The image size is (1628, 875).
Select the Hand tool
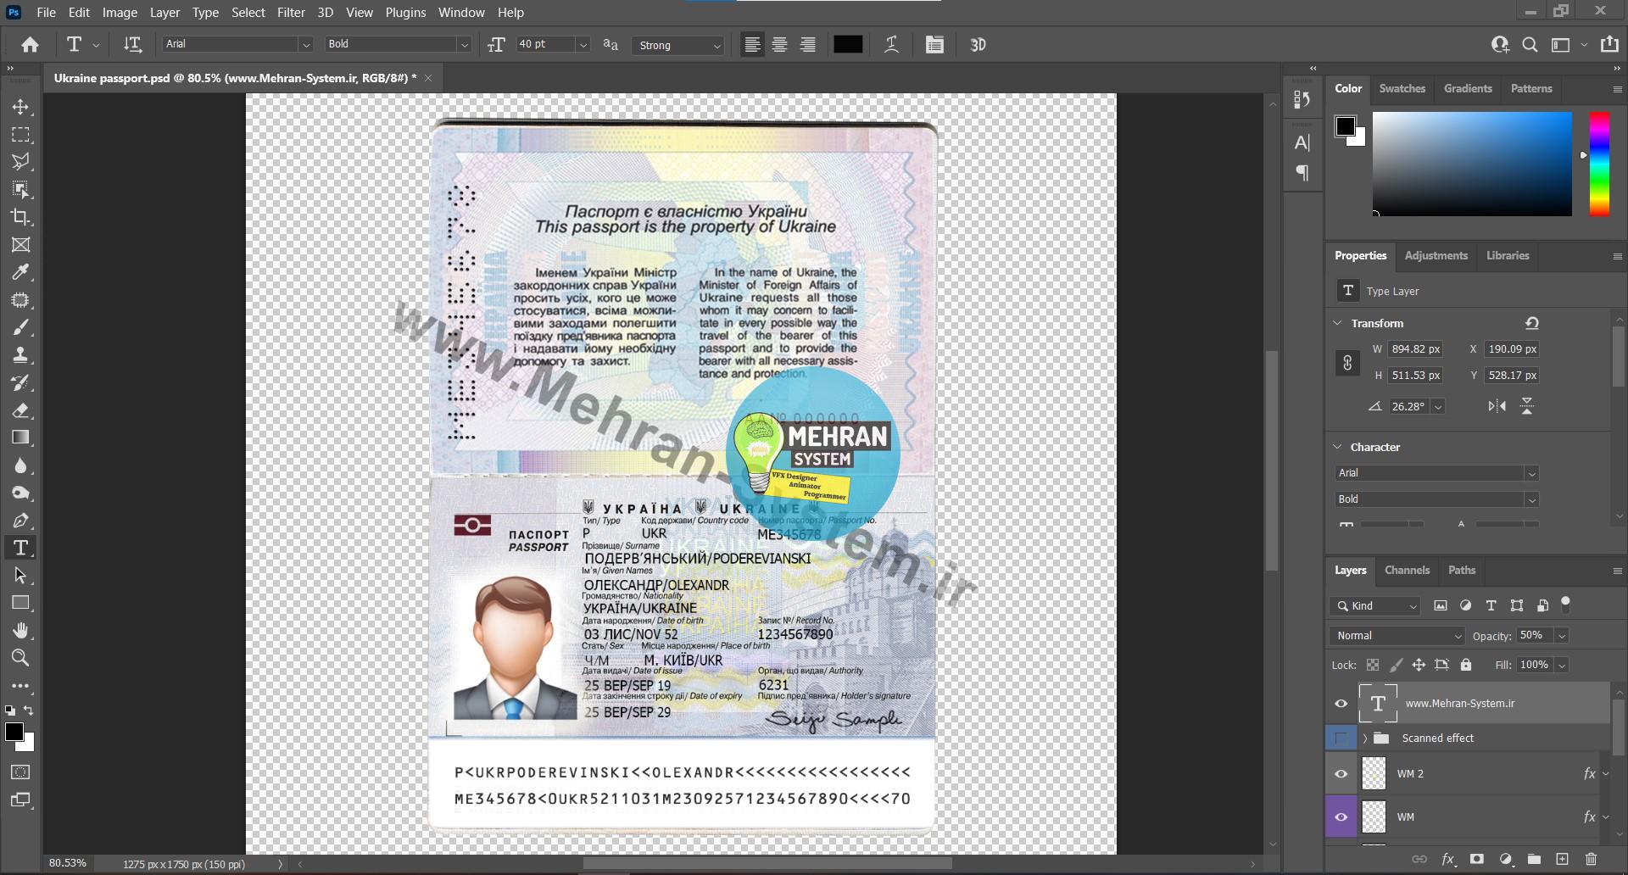[20, 630]
